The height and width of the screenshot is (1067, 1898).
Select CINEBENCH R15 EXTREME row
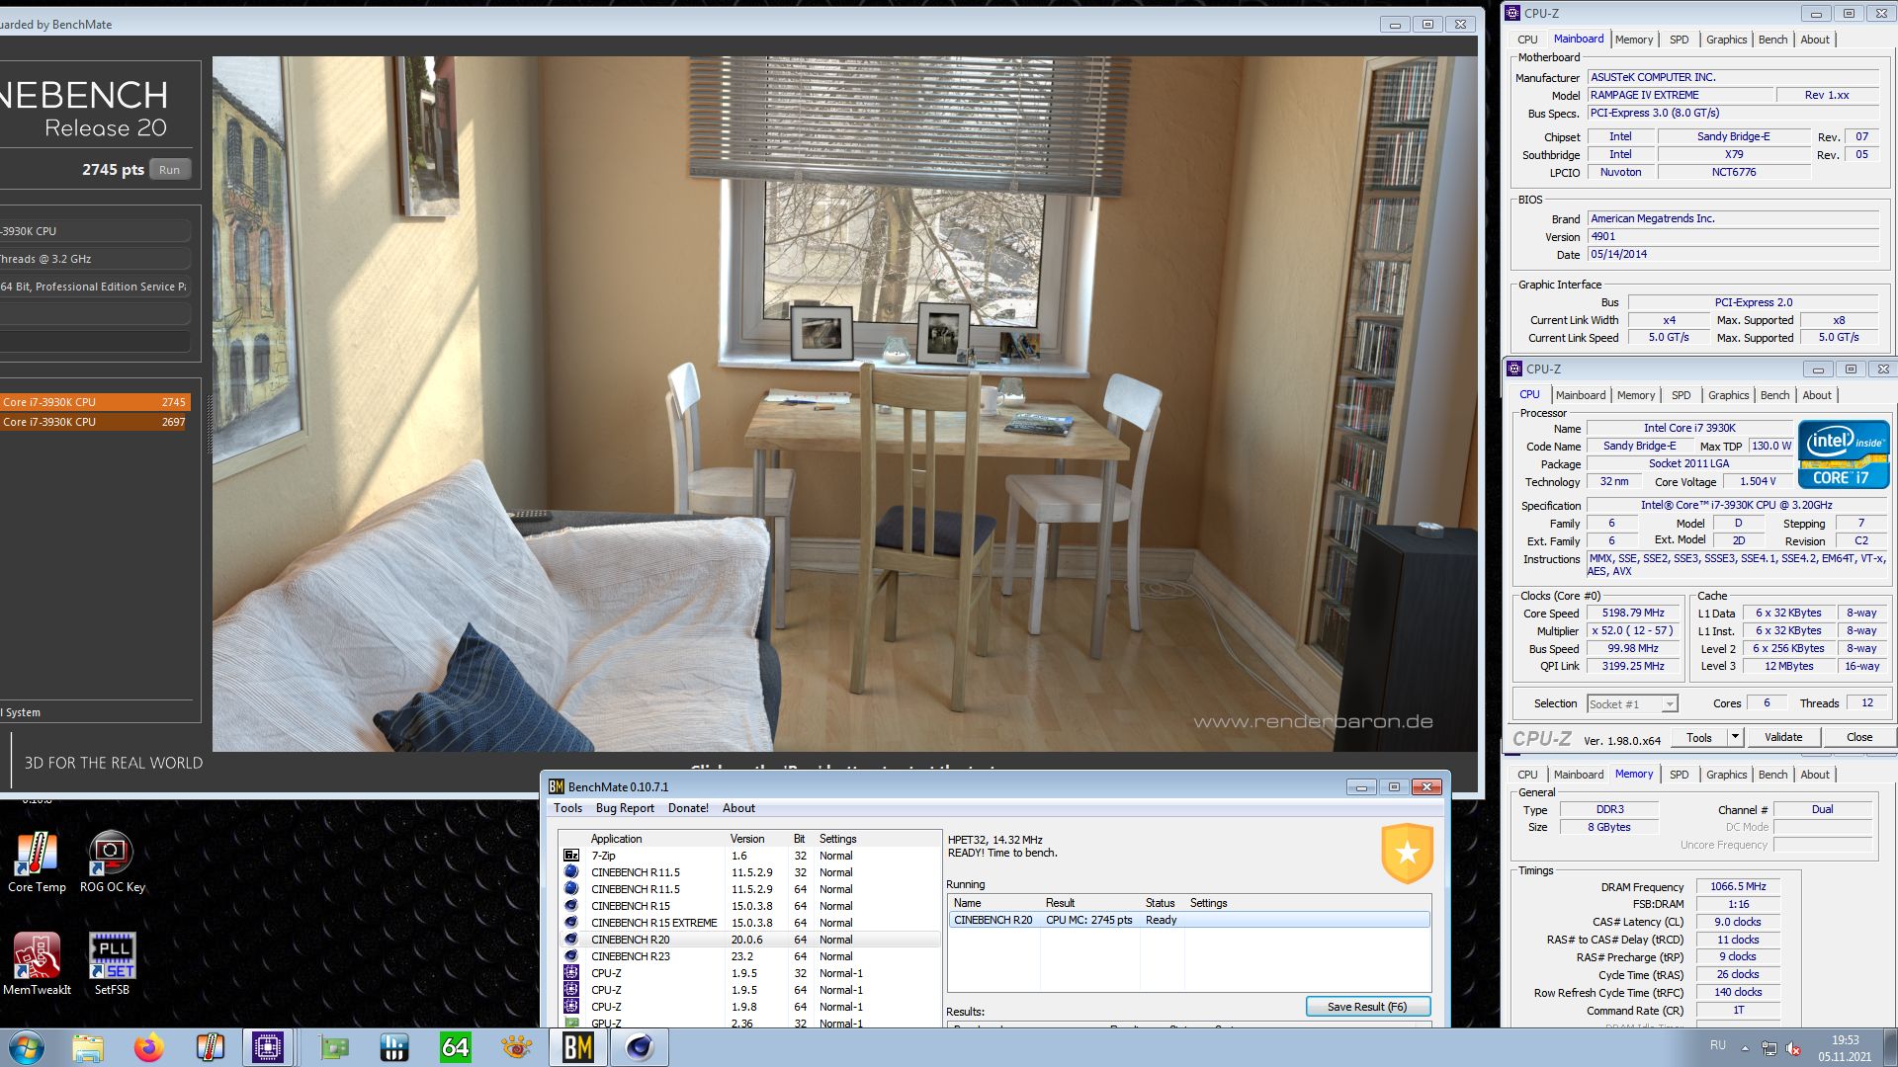[x=749, y=923]
